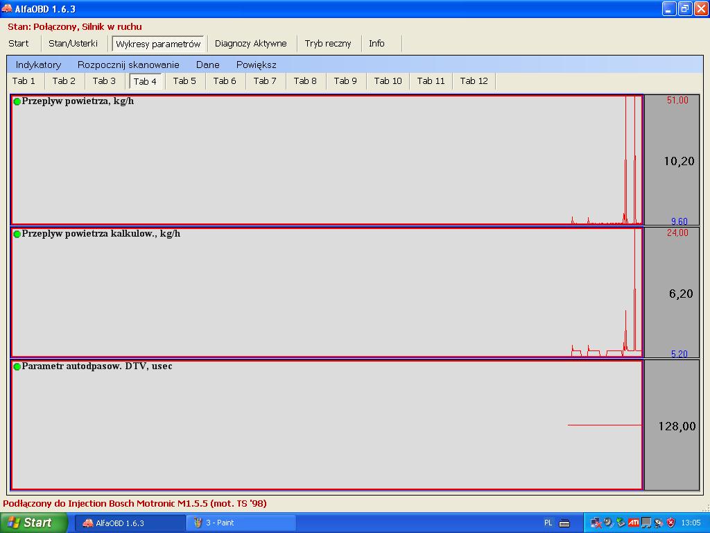Switch to Tab 5

tap(184, 81)
